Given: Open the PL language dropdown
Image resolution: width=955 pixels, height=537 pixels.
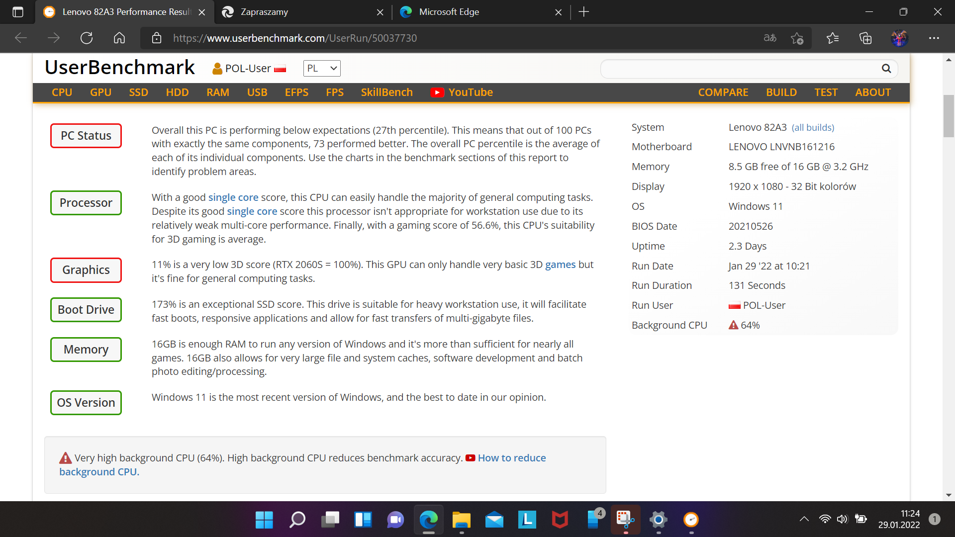Looking at the screenshot, I should pos(322,69).
